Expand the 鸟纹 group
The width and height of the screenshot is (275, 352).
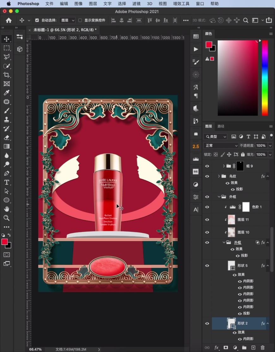pos(219,176)
